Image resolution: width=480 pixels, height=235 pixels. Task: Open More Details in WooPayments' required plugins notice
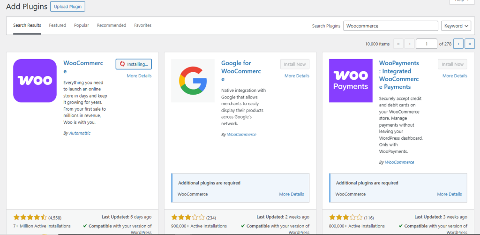pyautogui.click(x=450, y=194)
